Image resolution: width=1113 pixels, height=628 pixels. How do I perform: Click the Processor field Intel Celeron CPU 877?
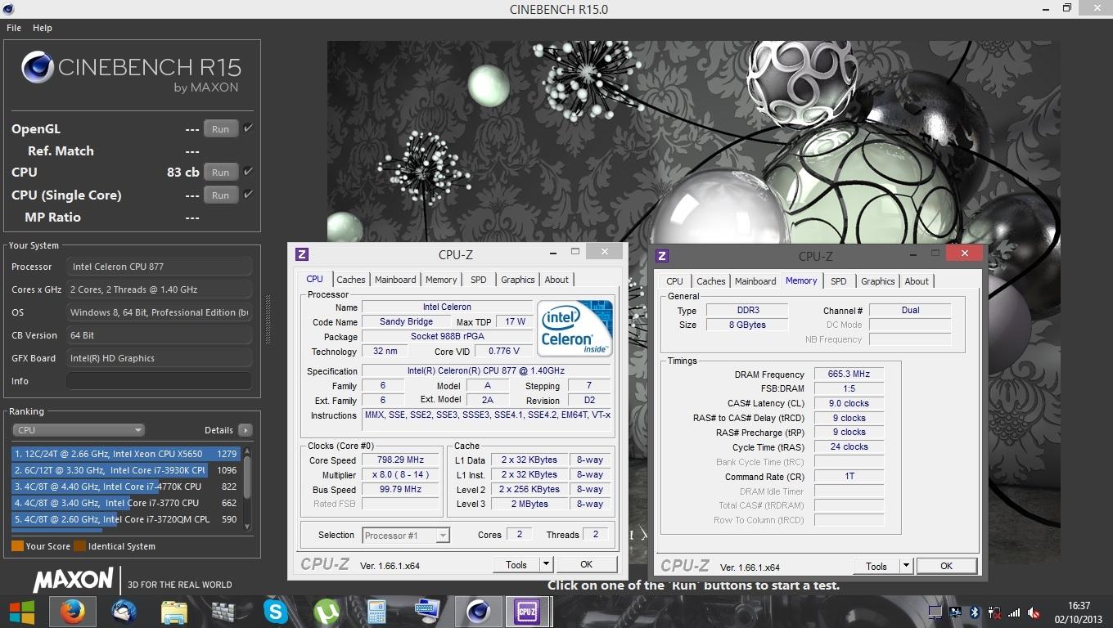159,267
